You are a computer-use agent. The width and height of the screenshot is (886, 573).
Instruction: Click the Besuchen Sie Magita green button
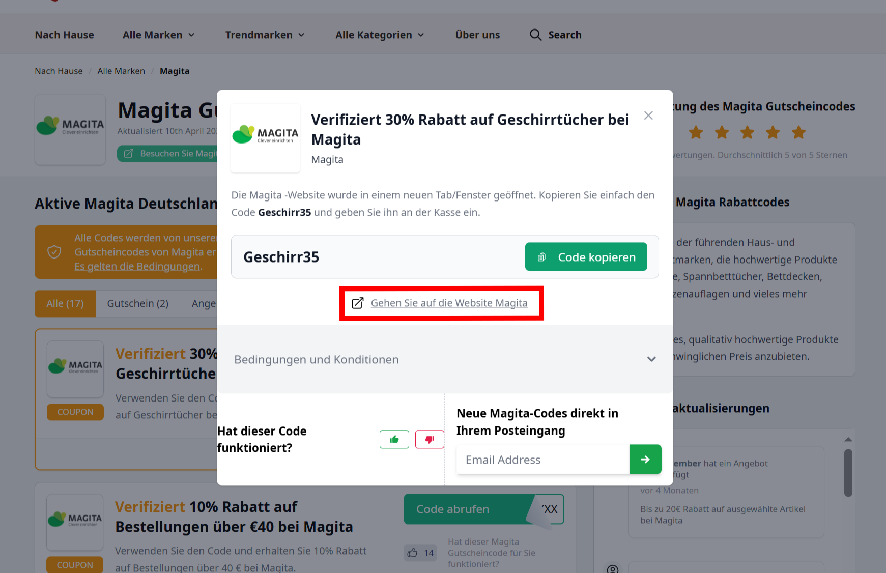(x=167, y=154)
